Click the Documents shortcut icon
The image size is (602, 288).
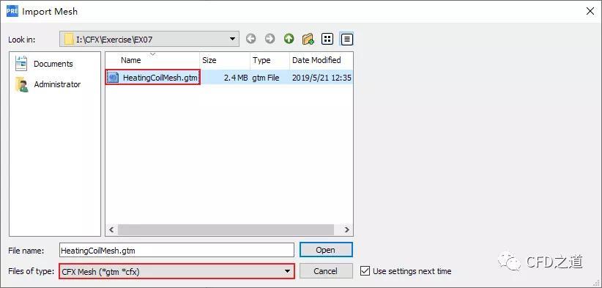click(x=21, y=63)
